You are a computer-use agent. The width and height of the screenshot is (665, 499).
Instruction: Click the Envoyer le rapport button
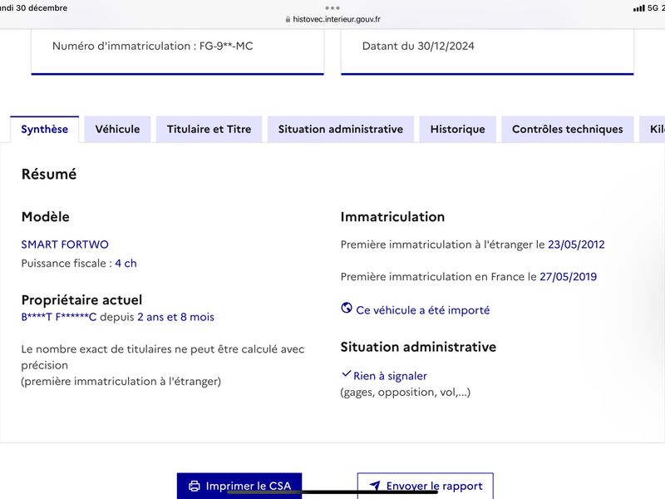(426, 486)
